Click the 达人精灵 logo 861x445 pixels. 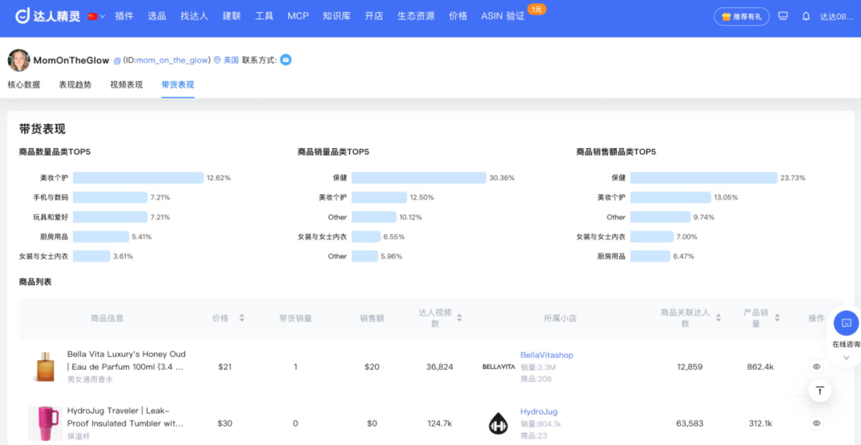click(48, 16)
